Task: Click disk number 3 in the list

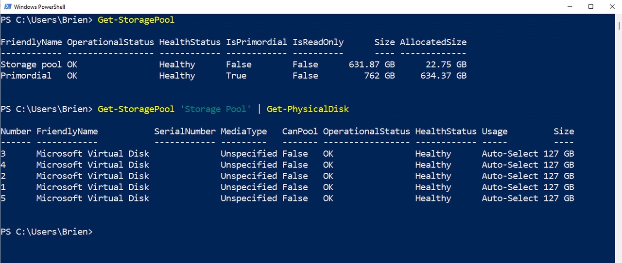Action: click(x=3, y=154)
